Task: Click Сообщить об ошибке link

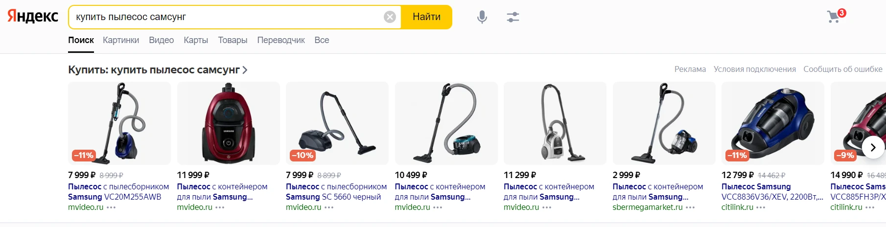Action: (x=843, y=69)
